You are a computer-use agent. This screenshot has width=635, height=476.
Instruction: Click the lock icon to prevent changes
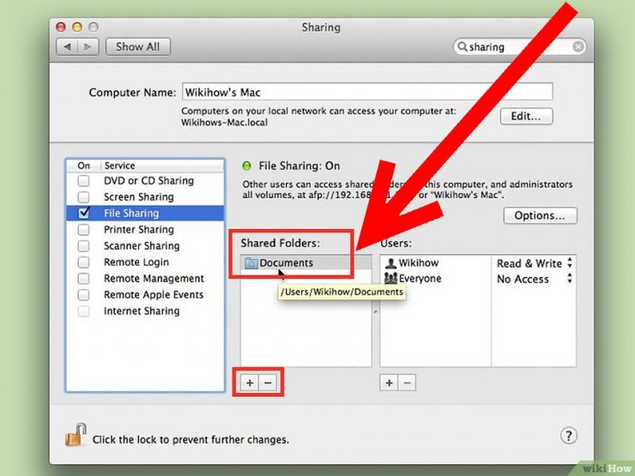coord(76,435)
